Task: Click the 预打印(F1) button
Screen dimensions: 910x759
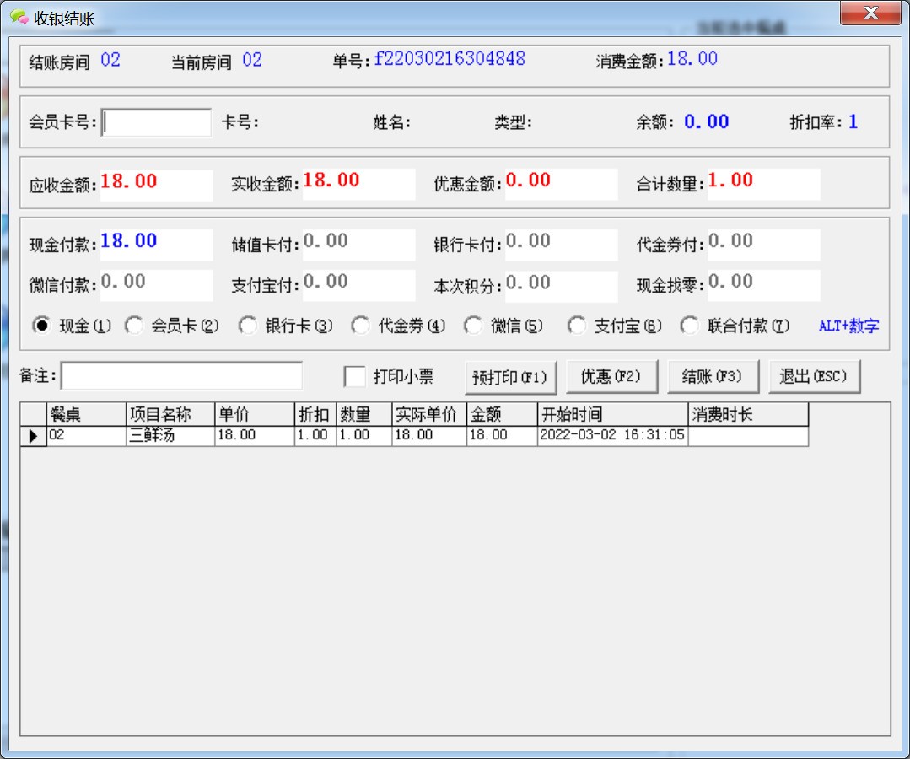Action: [510, 377]
